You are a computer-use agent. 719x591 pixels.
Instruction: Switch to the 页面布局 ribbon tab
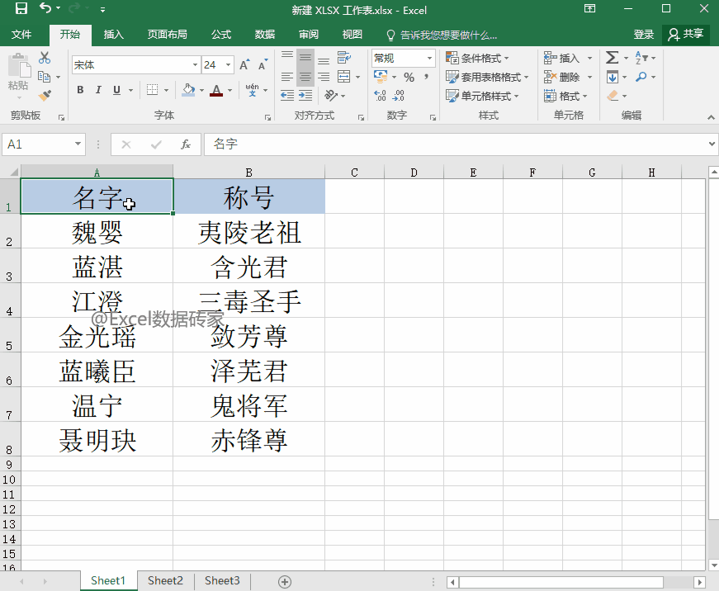point(167,35)
